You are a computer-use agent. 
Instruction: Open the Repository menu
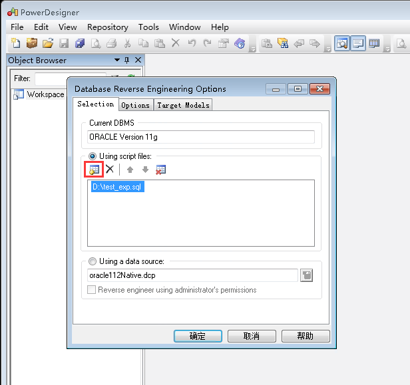(108, 27)
